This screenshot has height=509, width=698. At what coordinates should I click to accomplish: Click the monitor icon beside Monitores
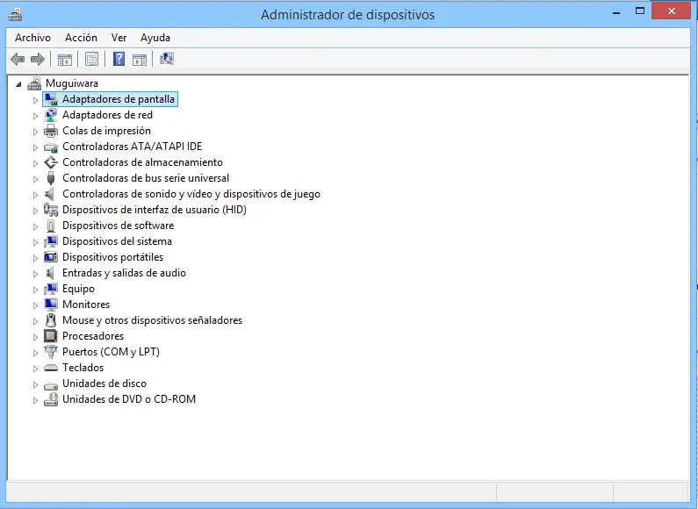point(51,305)
